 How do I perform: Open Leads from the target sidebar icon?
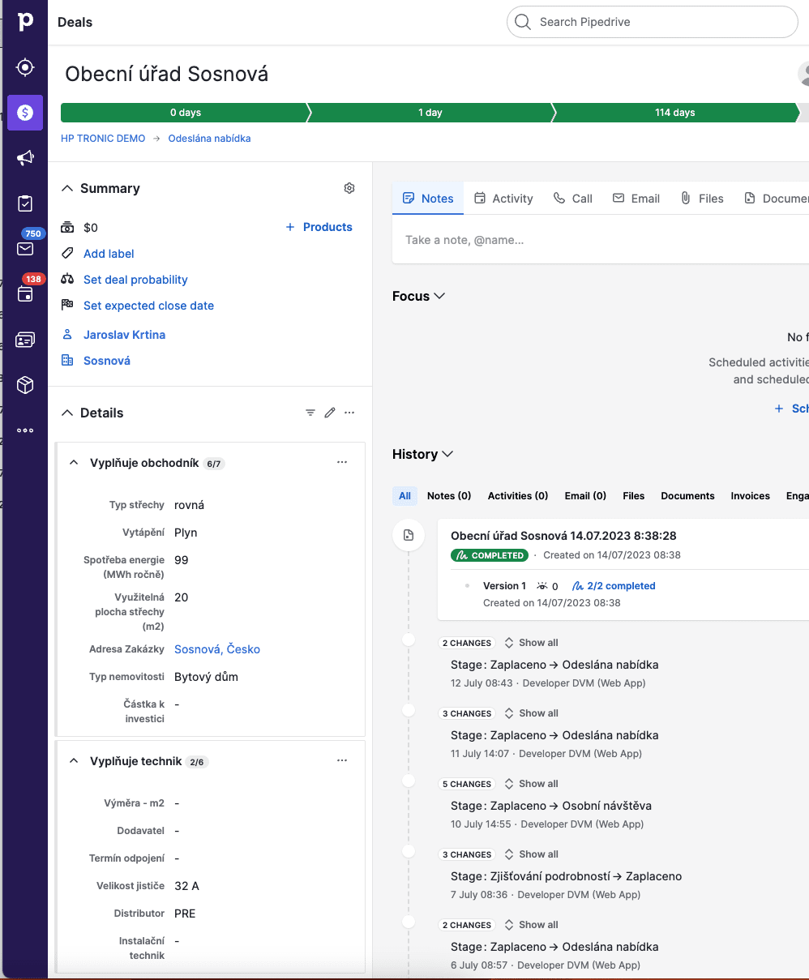point(25,67)
